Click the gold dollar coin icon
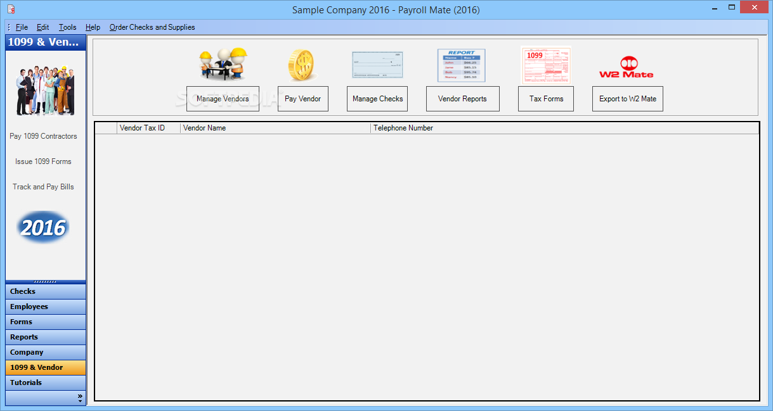This screenshot has height=411, width=773. [302, 65]
